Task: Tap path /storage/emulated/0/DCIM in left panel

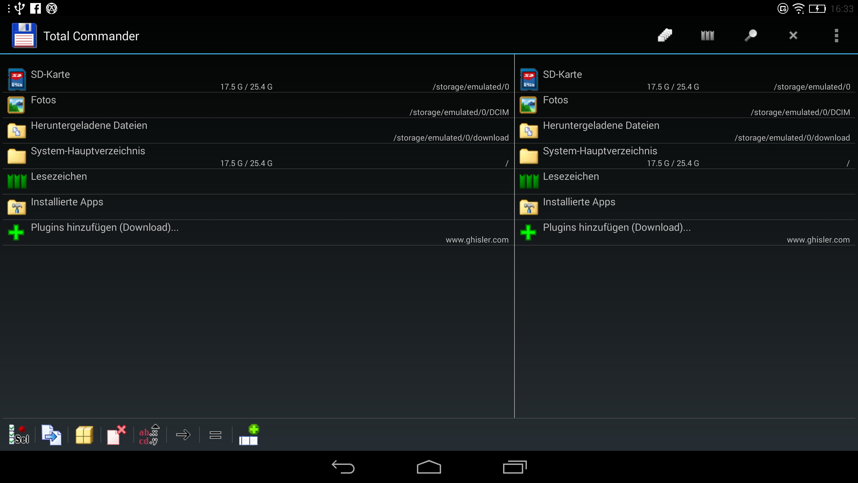Action: (459, 112)
